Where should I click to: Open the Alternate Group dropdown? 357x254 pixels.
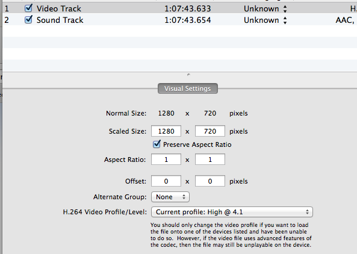[170, 197]
